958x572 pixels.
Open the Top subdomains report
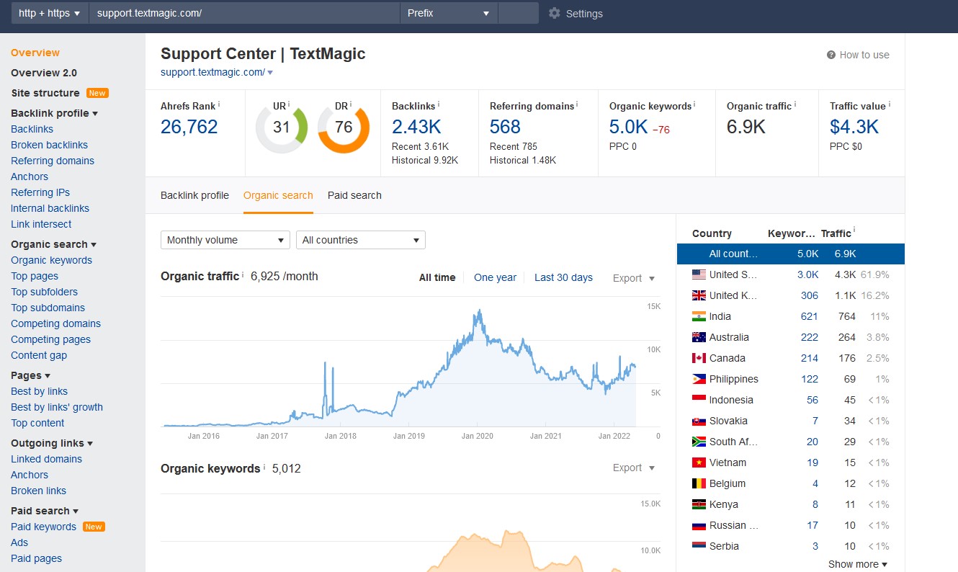click(48, 308)
